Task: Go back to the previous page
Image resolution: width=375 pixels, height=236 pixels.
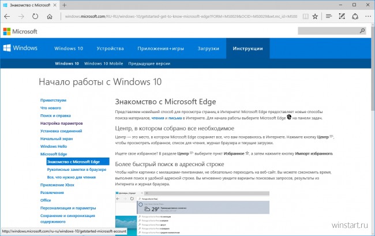Action: [x=7, y=17]
